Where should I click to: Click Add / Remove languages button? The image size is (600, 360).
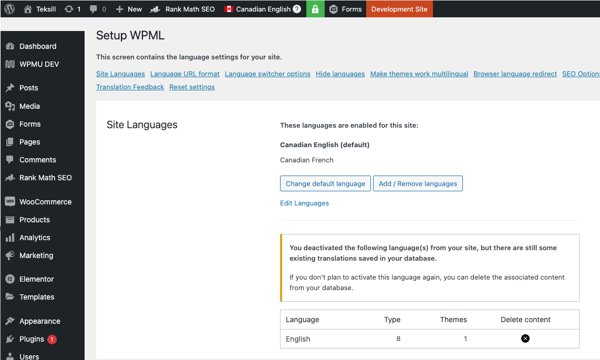point(418,183)
